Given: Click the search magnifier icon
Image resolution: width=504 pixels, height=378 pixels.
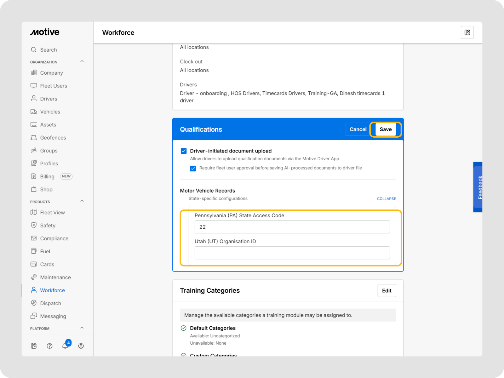Looking at the screenshot, I should pyautogui.click(x=34, y=49).
